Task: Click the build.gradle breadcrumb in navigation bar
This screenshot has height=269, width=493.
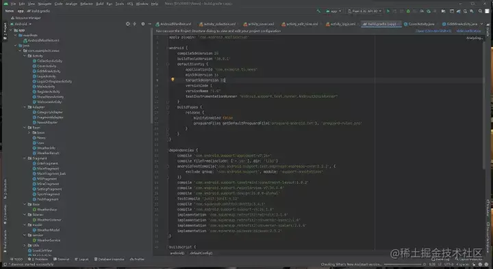Action: 38,11
